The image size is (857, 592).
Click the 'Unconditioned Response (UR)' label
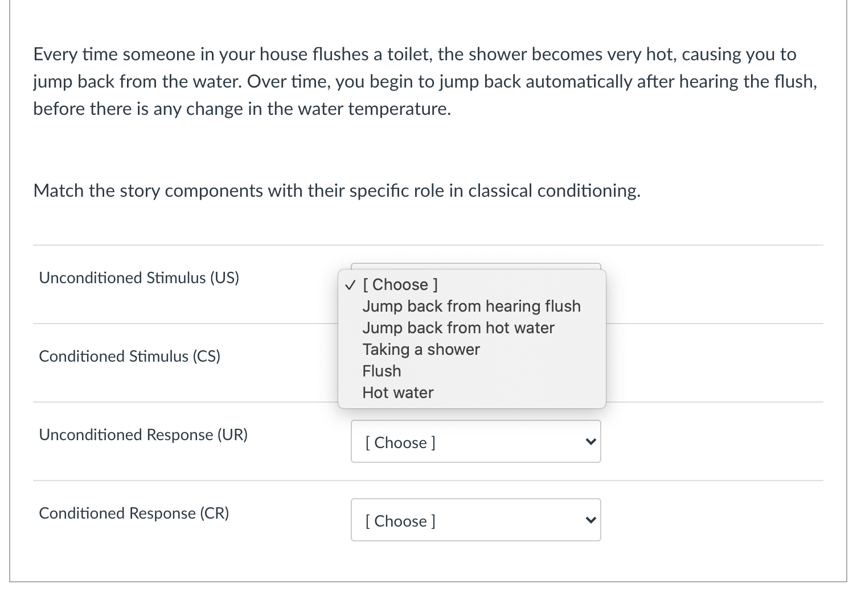pos(143,434)
